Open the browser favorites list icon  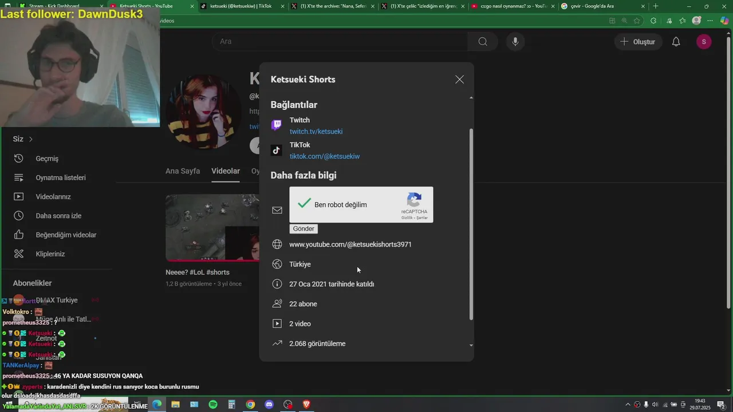(682, 21)
